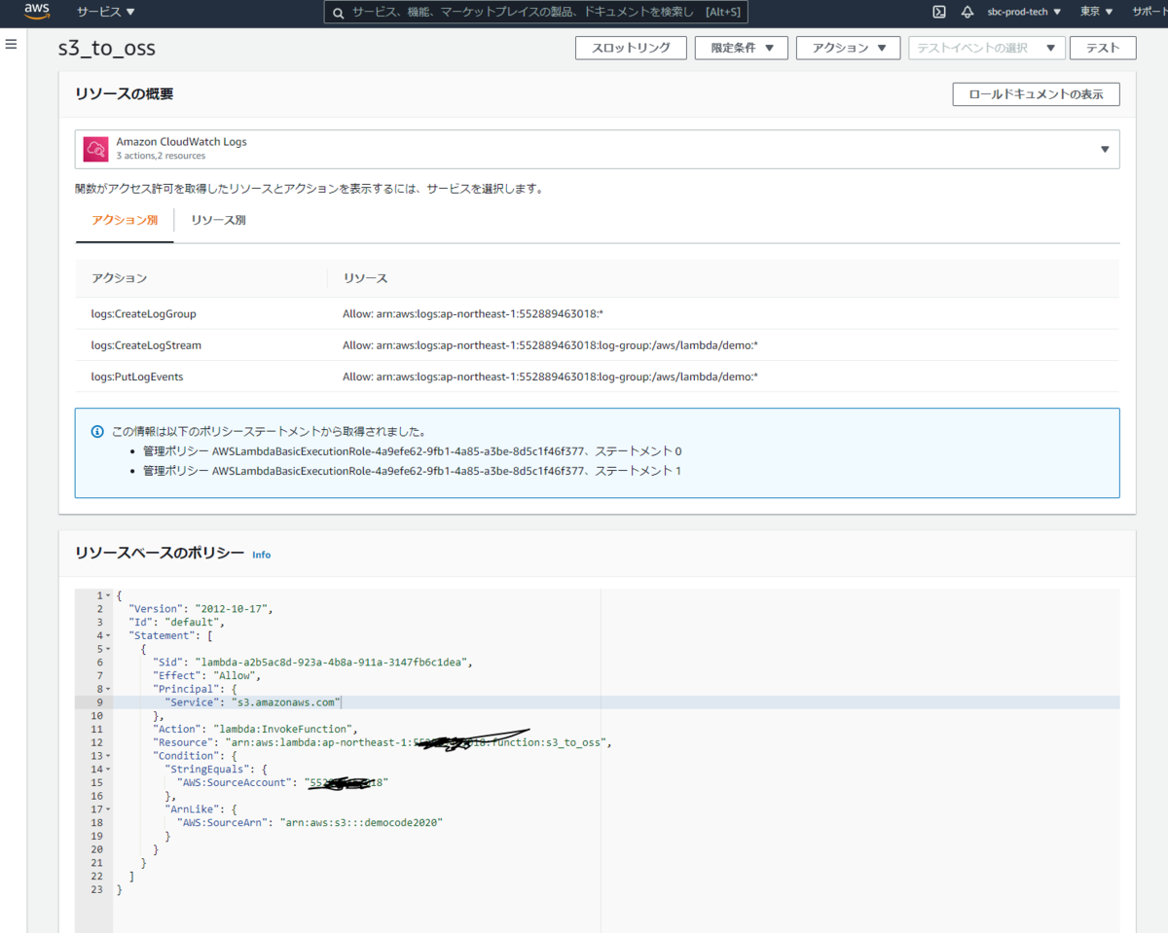Open the サービス services menu

point(106,12)
